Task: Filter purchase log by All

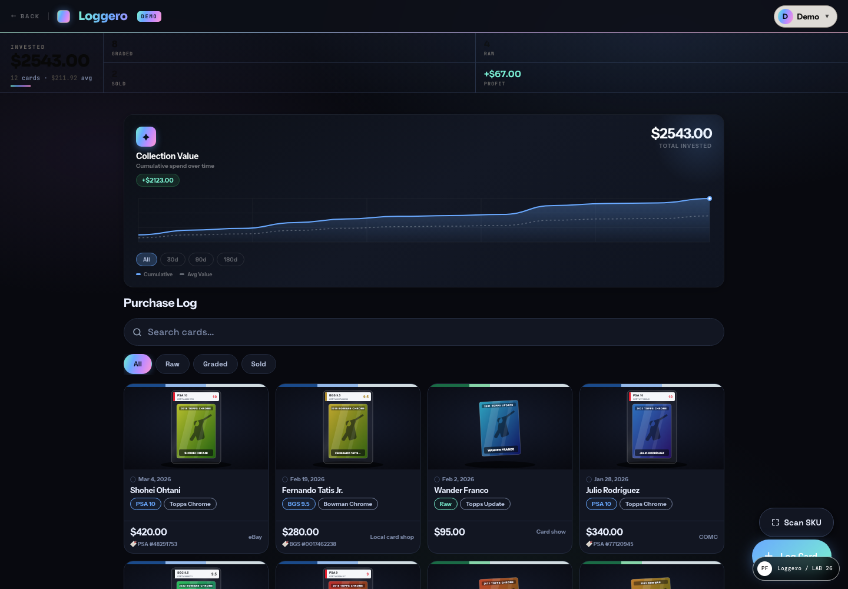Action: point(138,364)
